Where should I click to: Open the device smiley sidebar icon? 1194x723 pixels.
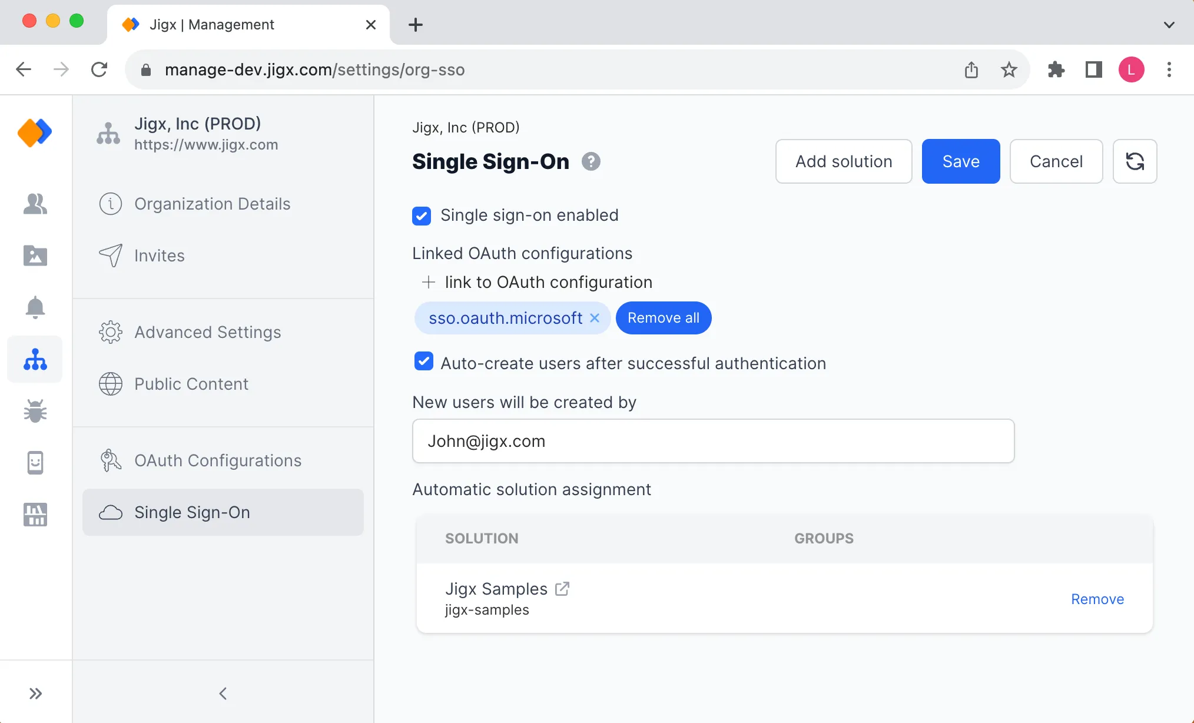click(x=35, y=463)
